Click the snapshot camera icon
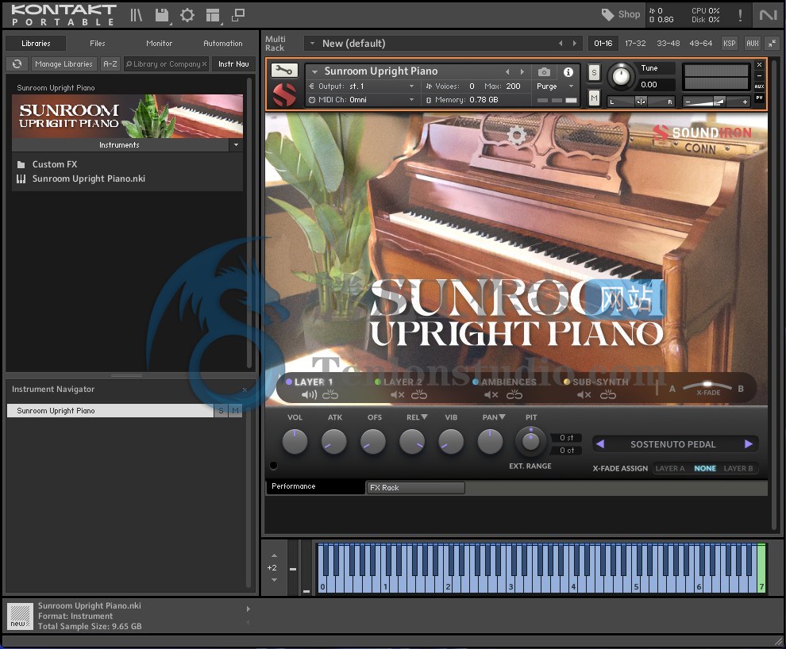This screenshot has width=786, height=649. (544, 72)
